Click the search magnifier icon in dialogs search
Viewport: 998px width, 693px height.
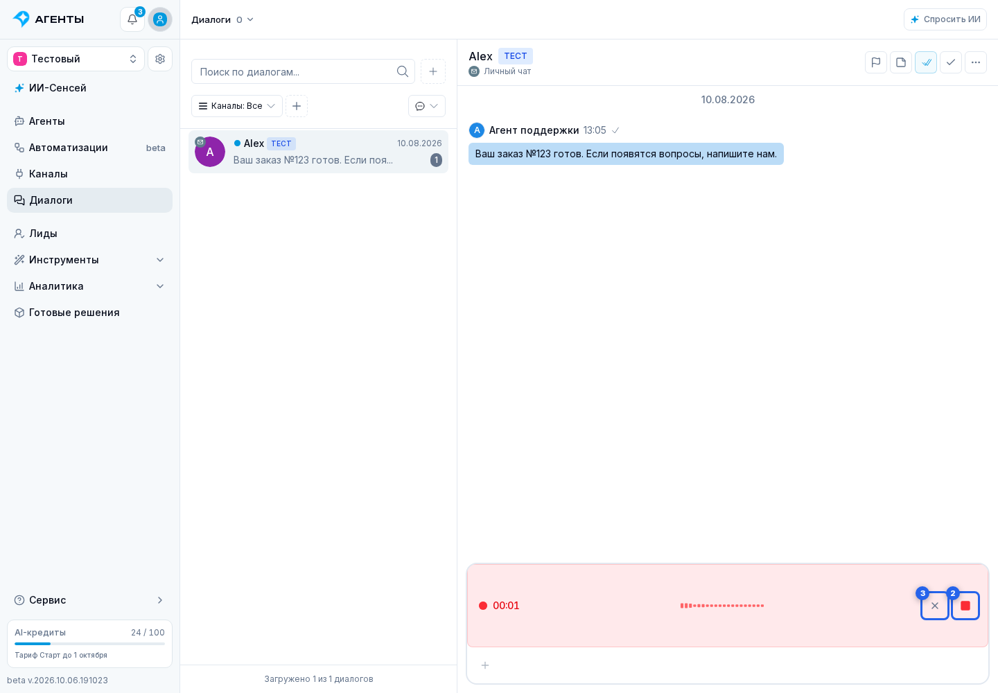coord(403,71)
